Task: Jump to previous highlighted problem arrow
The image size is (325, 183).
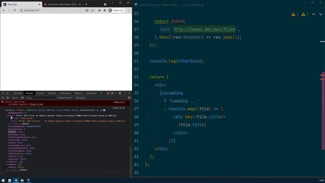Action: coord(314,14)
